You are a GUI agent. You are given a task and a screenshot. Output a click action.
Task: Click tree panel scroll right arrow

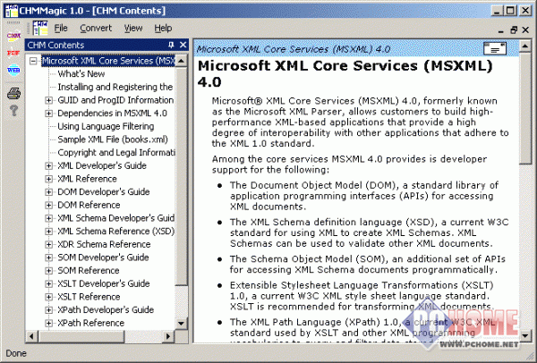coord(168,336)
